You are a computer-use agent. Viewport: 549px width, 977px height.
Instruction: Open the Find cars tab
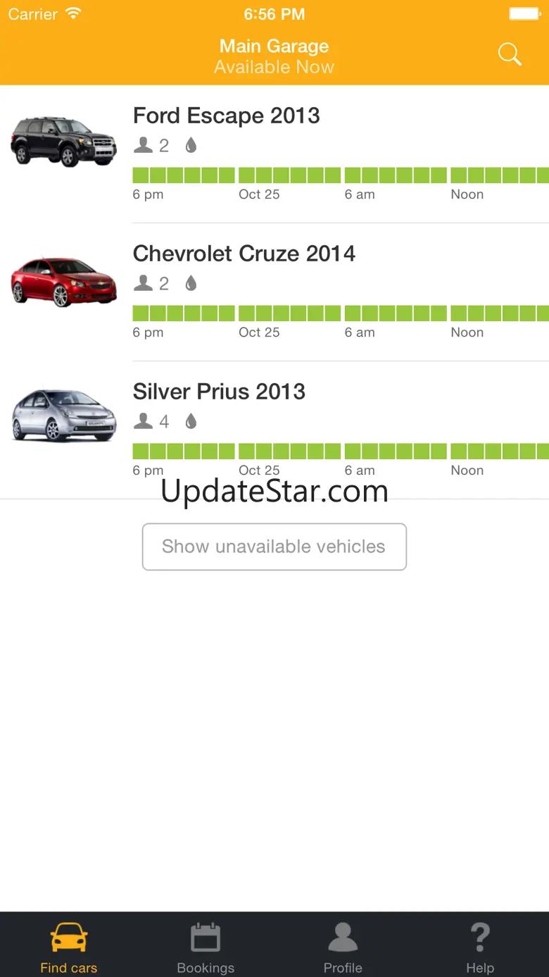pos(68,947)
